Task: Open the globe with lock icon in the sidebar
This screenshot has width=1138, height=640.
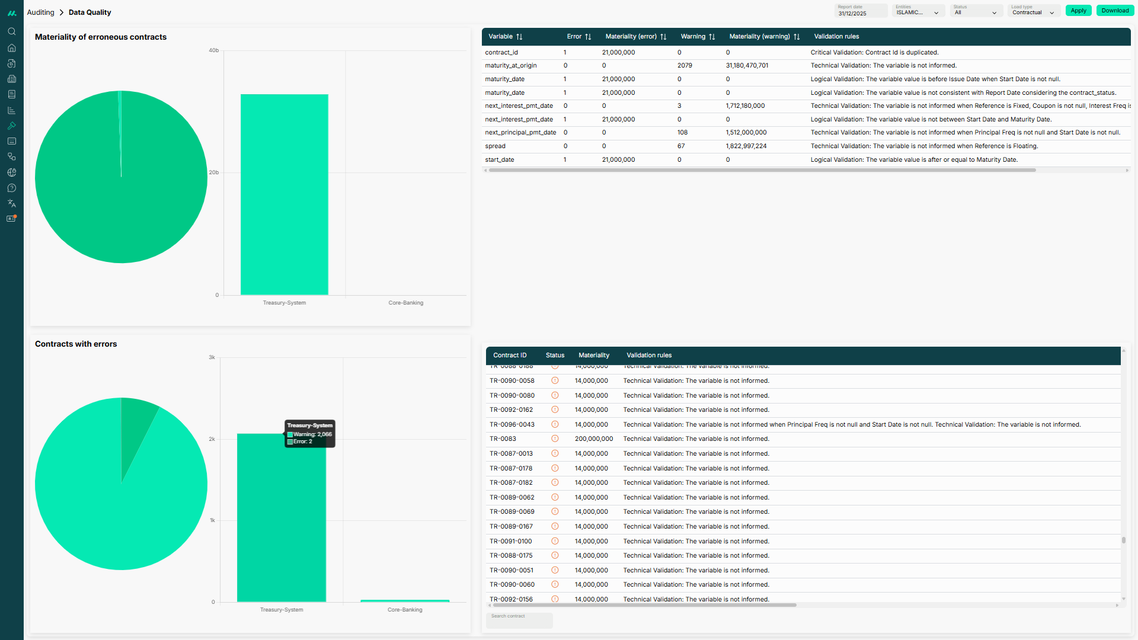Action: pyautogui.click(x=11, y=172)
